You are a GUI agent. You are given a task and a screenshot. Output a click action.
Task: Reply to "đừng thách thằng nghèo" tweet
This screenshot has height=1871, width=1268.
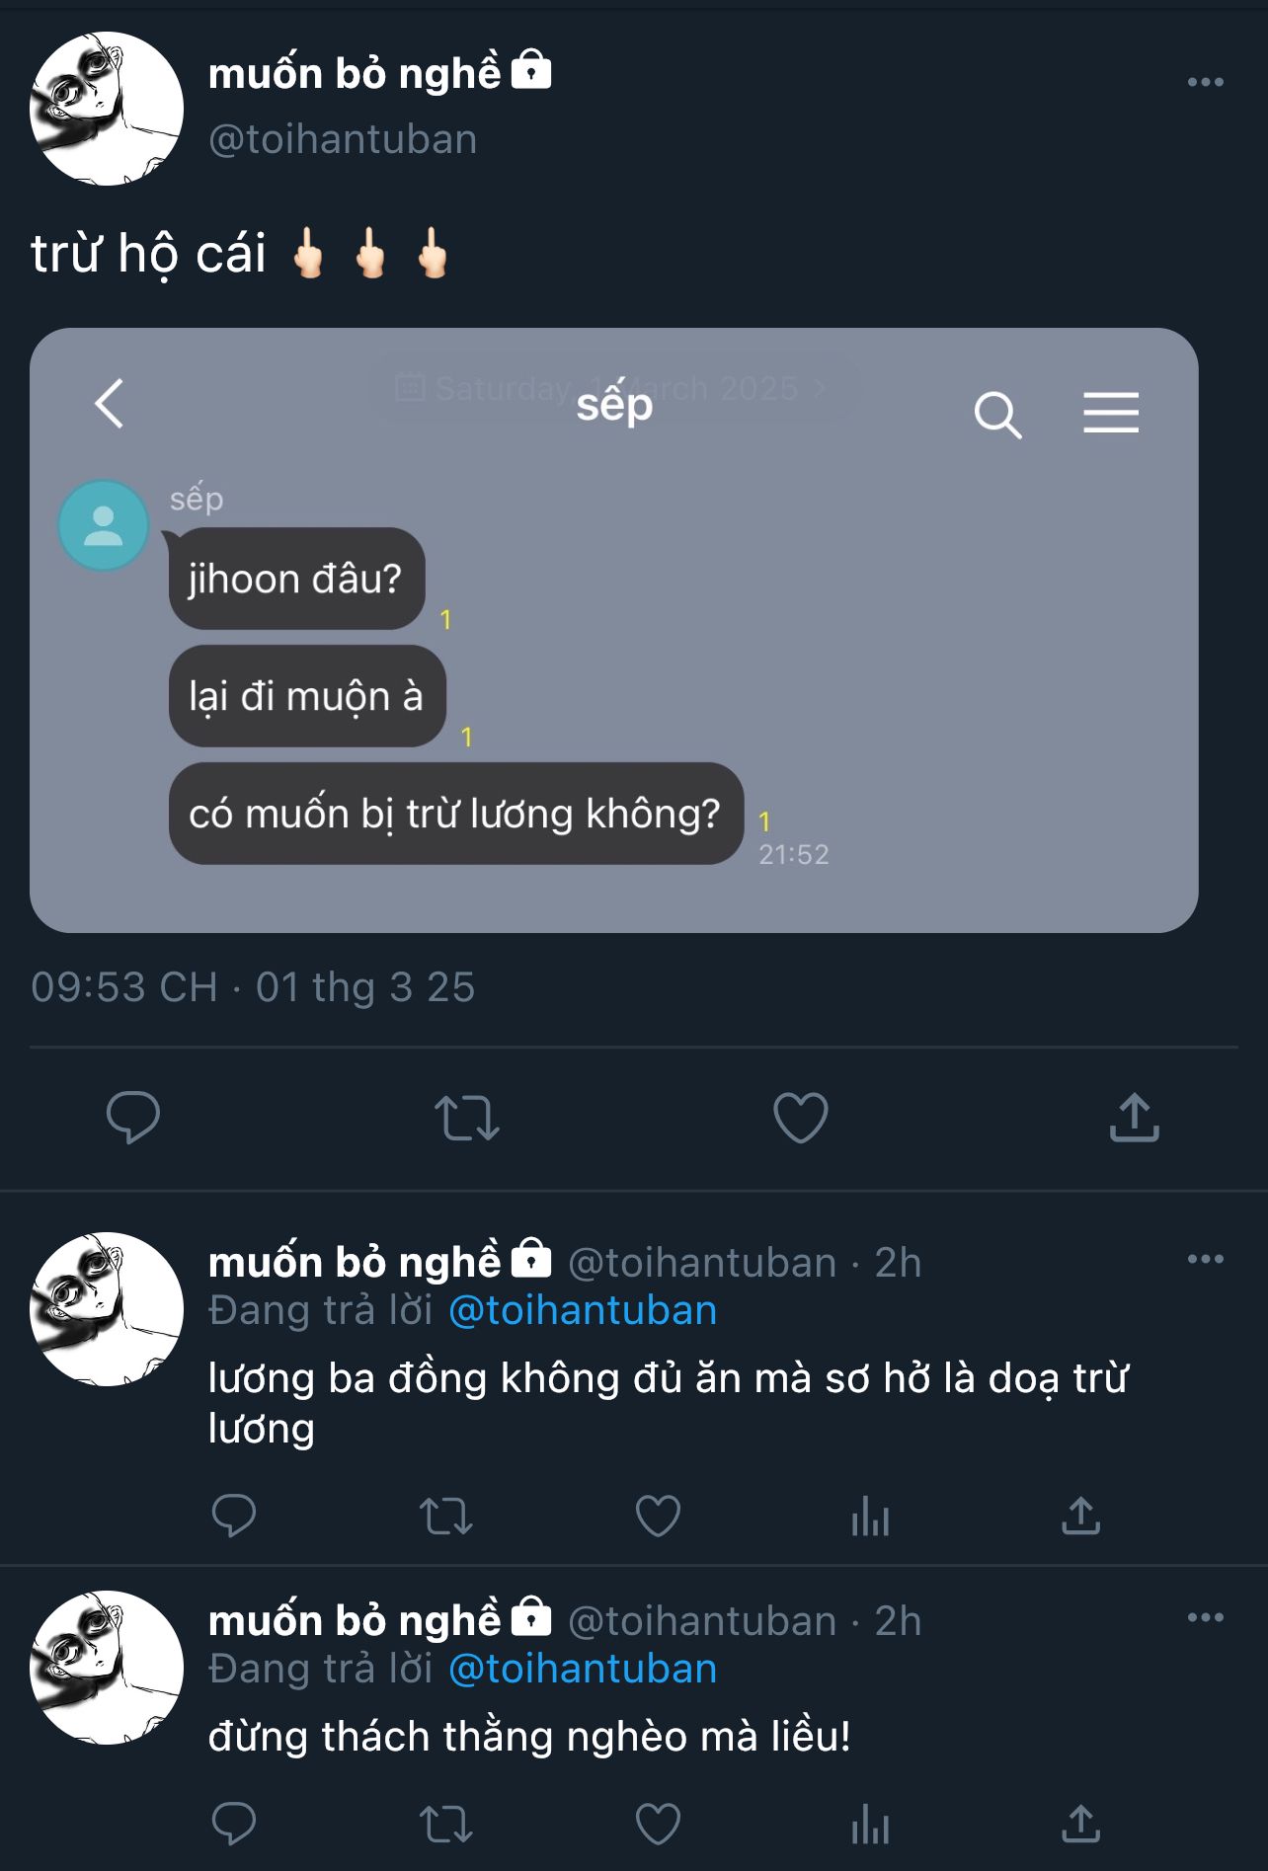coord(234,1824)
